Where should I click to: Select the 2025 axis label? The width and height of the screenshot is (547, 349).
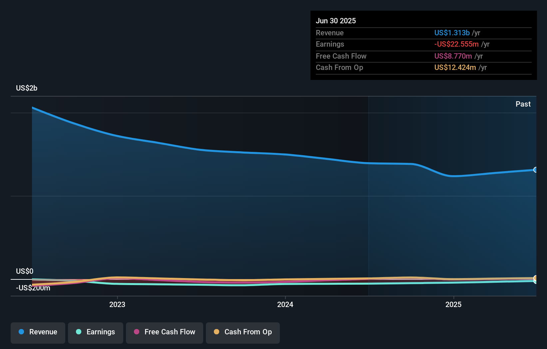click(x=453, y=304)
